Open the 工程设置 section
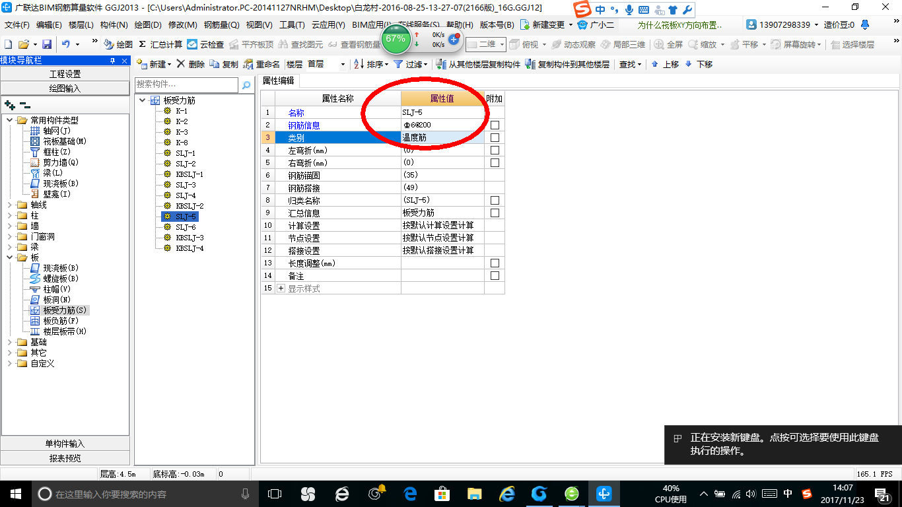902x507 pixels. point(65,74)
